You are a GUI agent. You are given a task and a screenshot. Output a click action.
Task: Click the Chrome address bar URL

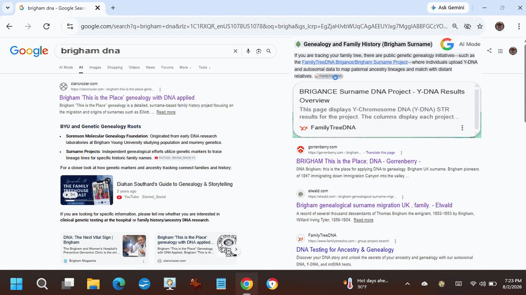[x=264, y=26]
